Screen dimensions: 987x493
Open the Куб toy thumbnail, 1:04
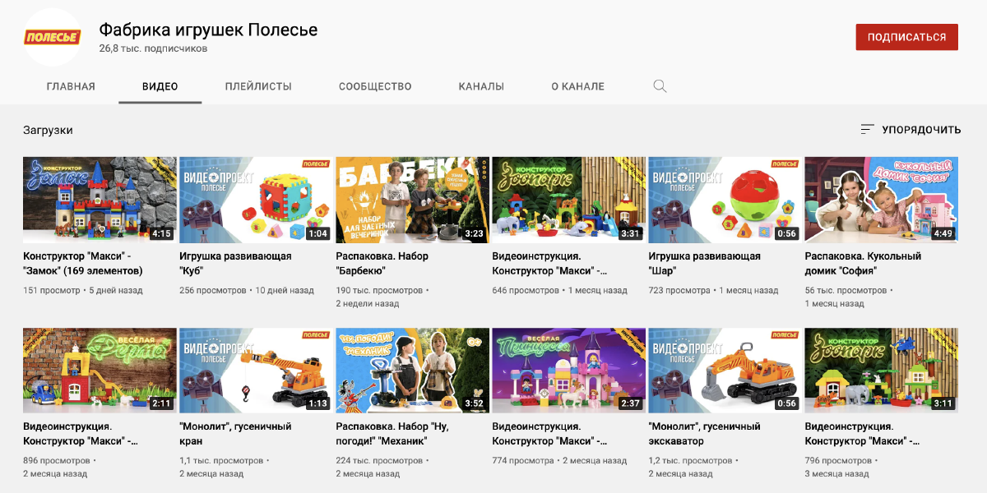click(256, 200)
